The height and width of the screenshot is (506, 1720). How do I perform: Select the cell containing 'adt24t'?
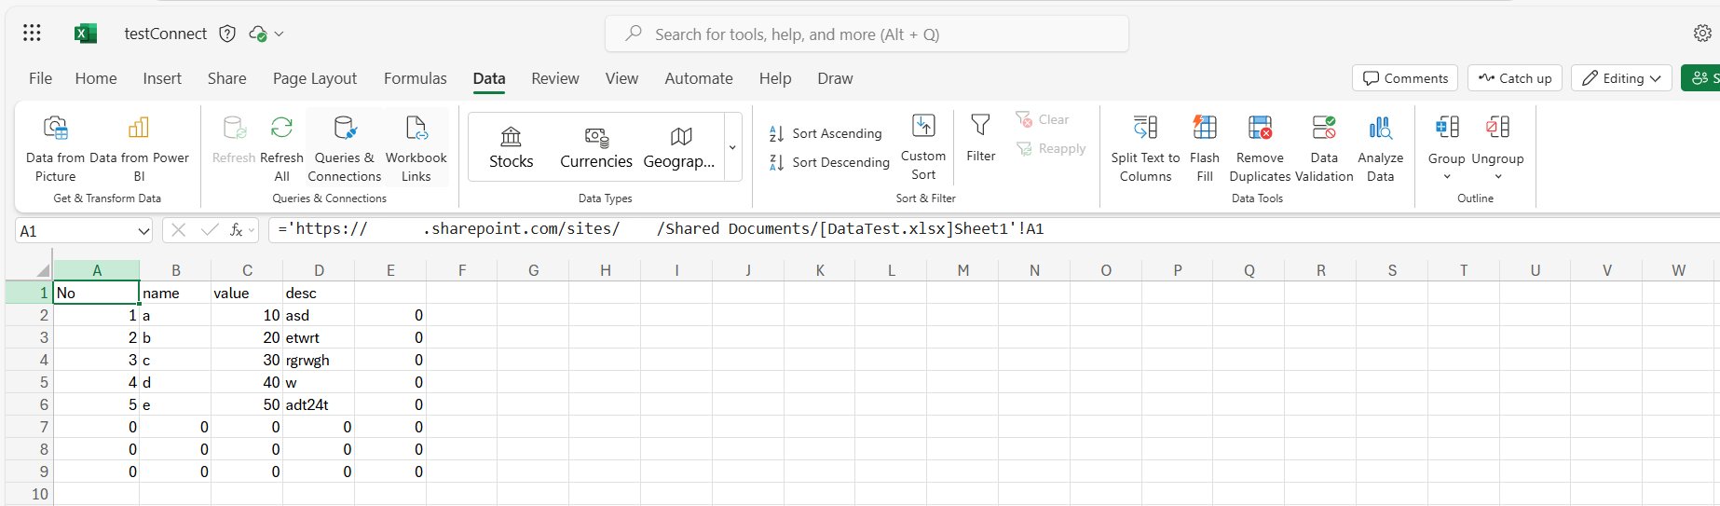coord(319,404)
